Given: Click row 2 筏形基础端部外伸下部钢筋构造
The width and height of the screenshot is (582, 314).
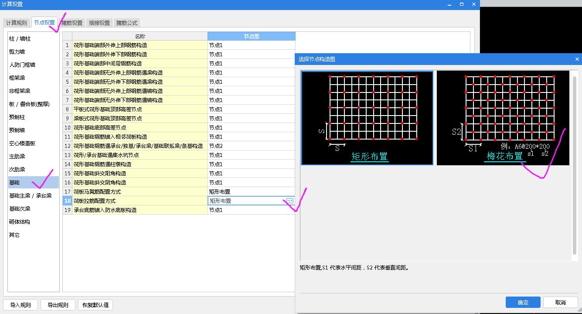Looking at the screenshot, I should coord(140,55).
